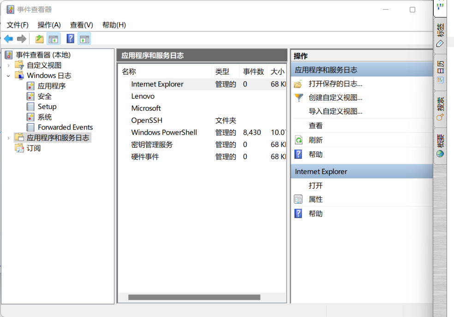Open the 查看(V) menu
454x317 pixels.
coord(82,25)
